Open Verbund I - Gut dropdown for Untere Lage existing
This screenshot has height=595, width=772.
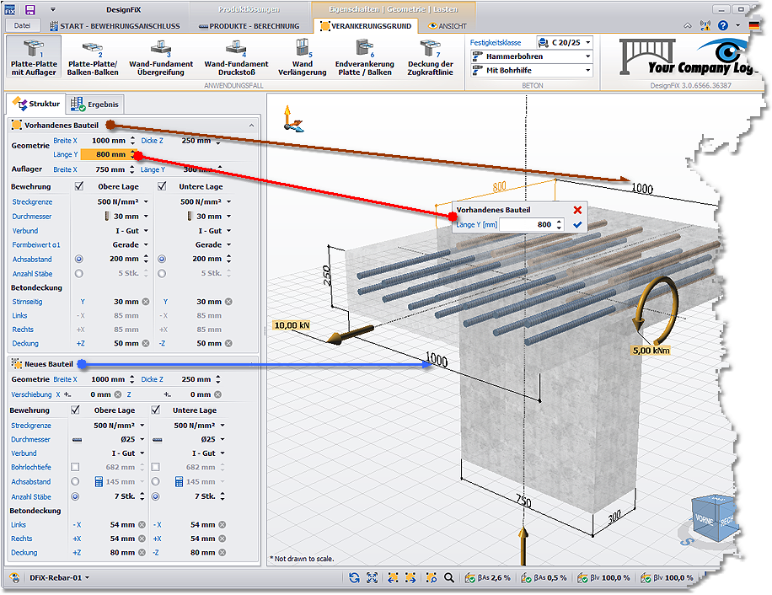(x=229, y=231)
